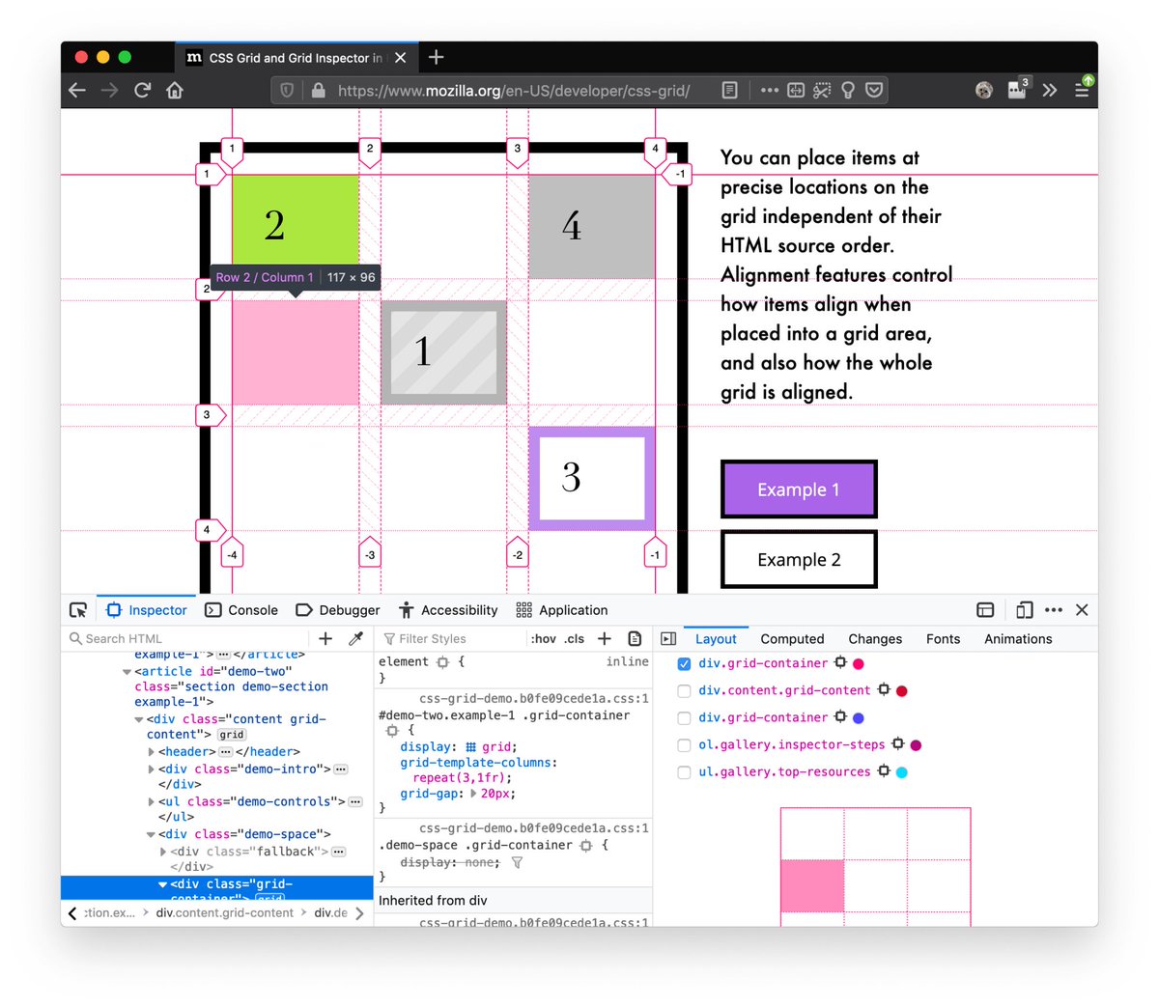Image resolution: width=1159 pixels, height=1007 pixels.
Task: Change the red div.content.grid-content color swatch
Action: point(902,690)
